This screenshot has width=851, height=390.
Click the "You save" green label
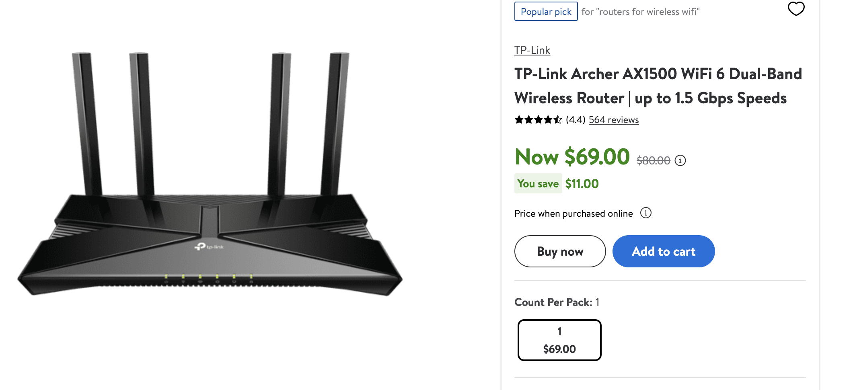(538, 184)
